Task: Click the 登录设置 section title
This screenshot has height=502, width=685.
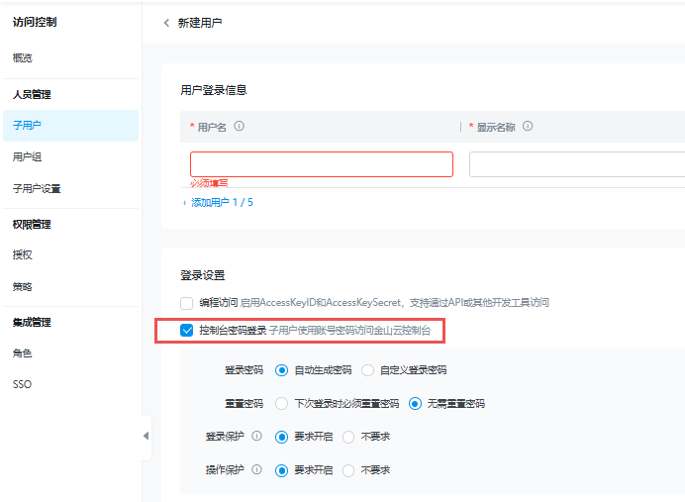Action: pos(203,275)
